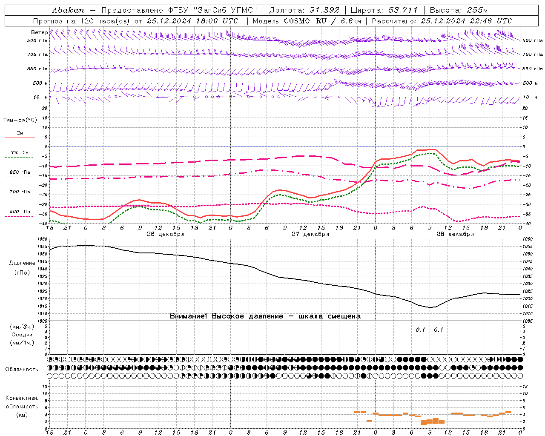
Task: Select the model name COSMO-RU / 6.6км
Action: click(322, 21)
